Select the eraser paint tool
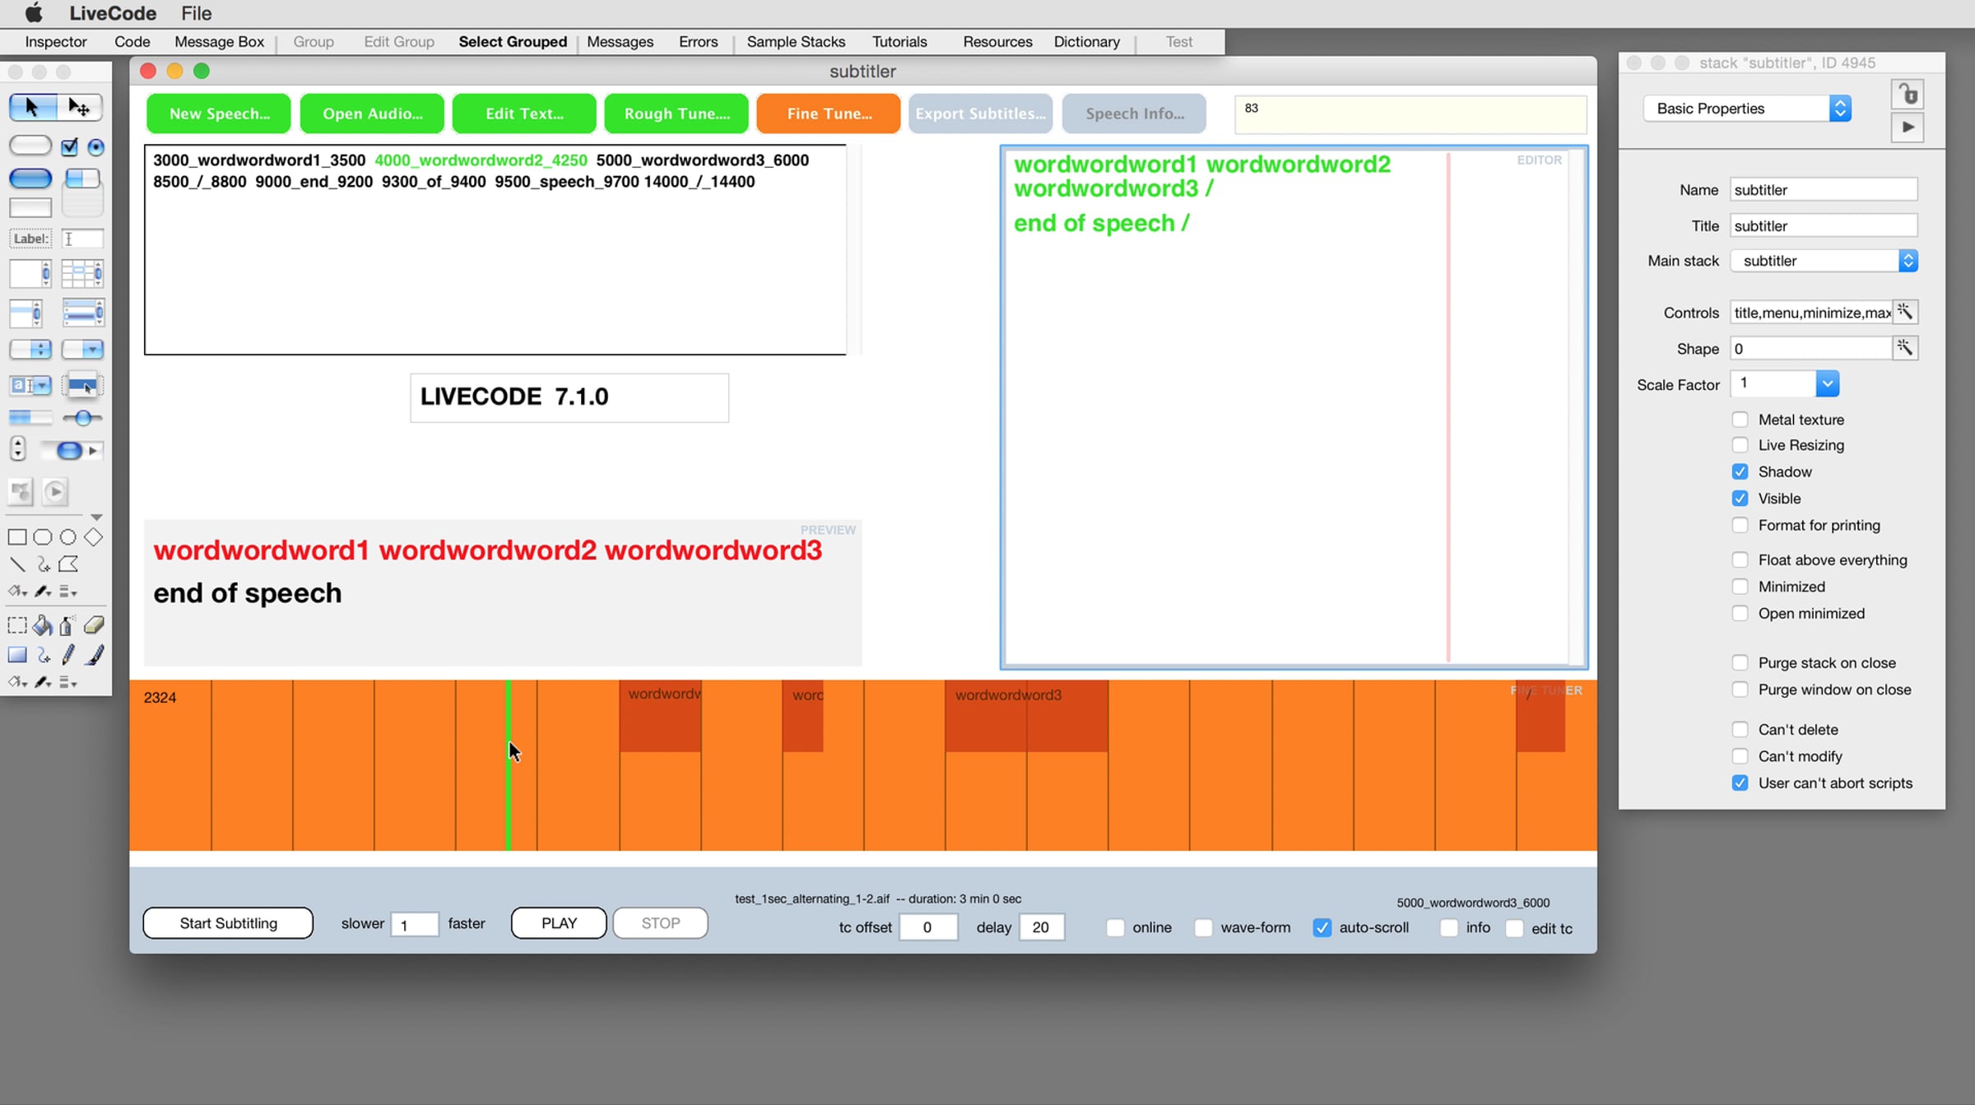 pos(94,626)
